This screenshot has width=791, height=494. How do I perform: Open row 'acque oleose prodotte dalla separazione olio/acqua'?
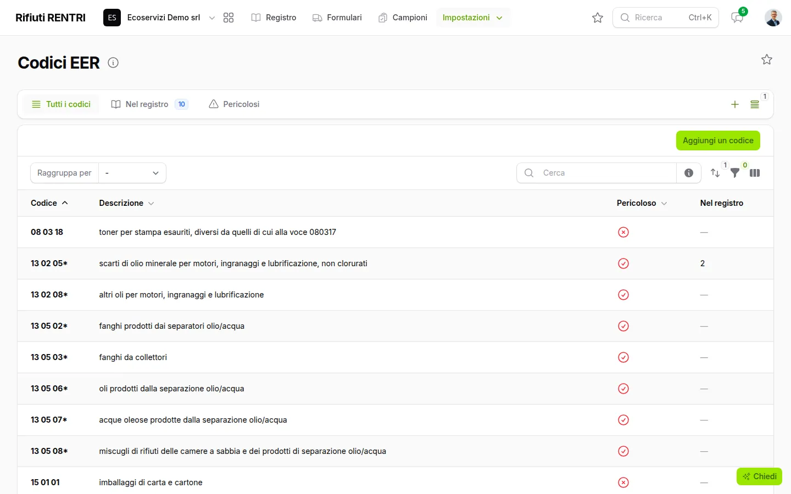tap(193, 420)
